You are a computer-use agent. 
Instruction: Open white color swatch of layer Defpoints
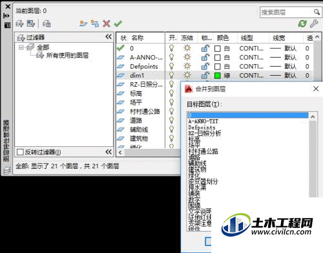[x=218, y=67]
